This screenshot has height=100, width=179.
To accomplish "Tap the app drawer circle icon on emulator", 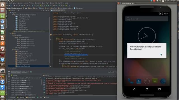I will point(147,81).
